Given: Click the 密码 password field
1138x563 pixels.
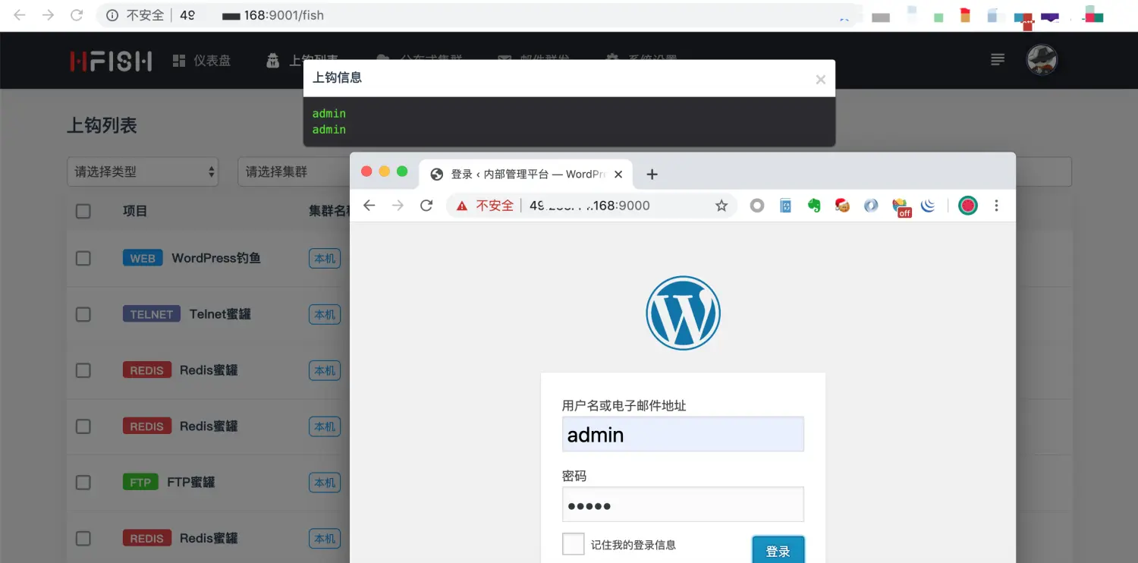Looking at the screenshot, I should coord(683,505).
